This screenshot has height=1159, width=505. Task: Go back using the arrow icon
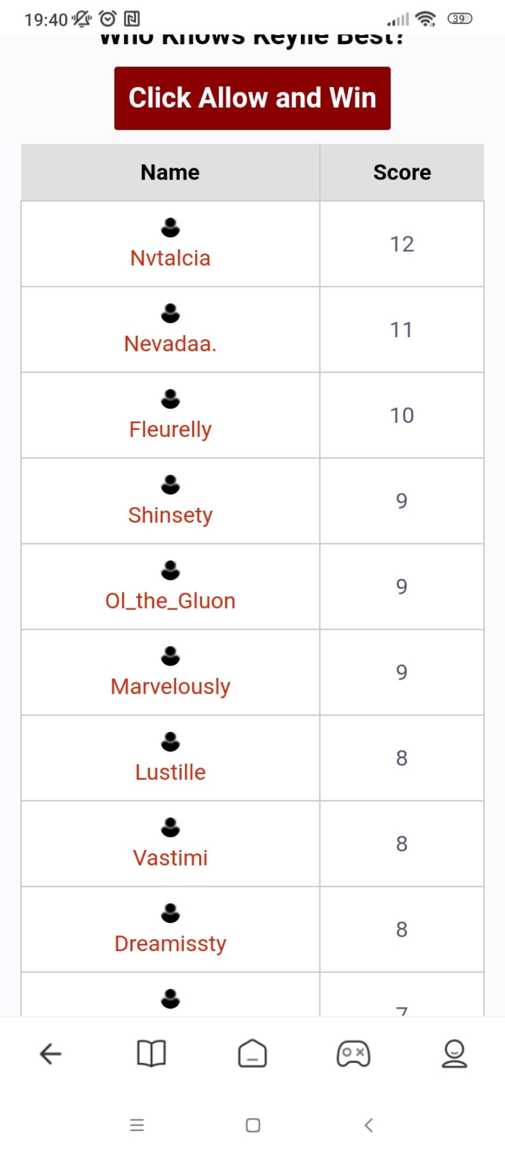click(x=50, y=1054)
